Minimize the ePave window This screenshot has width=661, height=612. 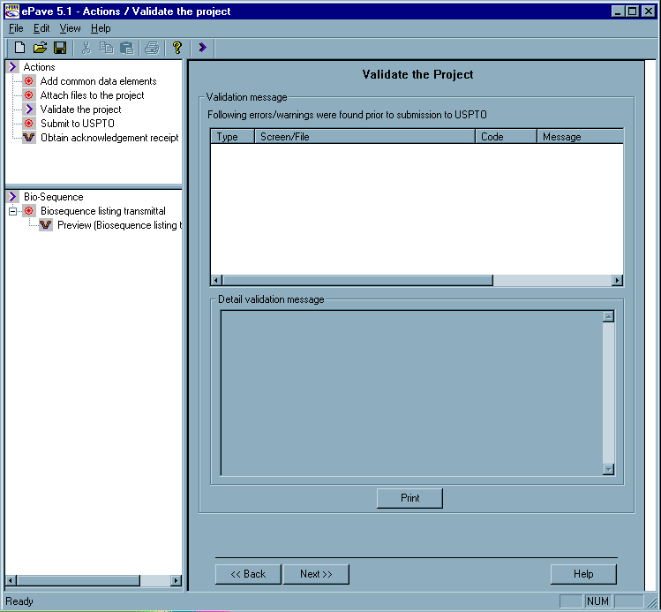point(618,11)
